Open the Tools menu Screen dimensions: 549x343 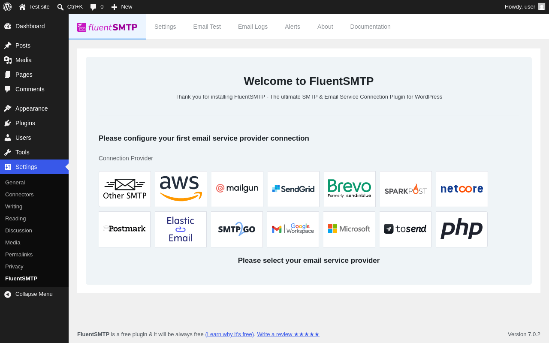coord(34,152)
